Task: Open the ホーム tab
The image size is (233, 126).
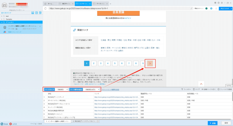Action: tap(50, 4)
